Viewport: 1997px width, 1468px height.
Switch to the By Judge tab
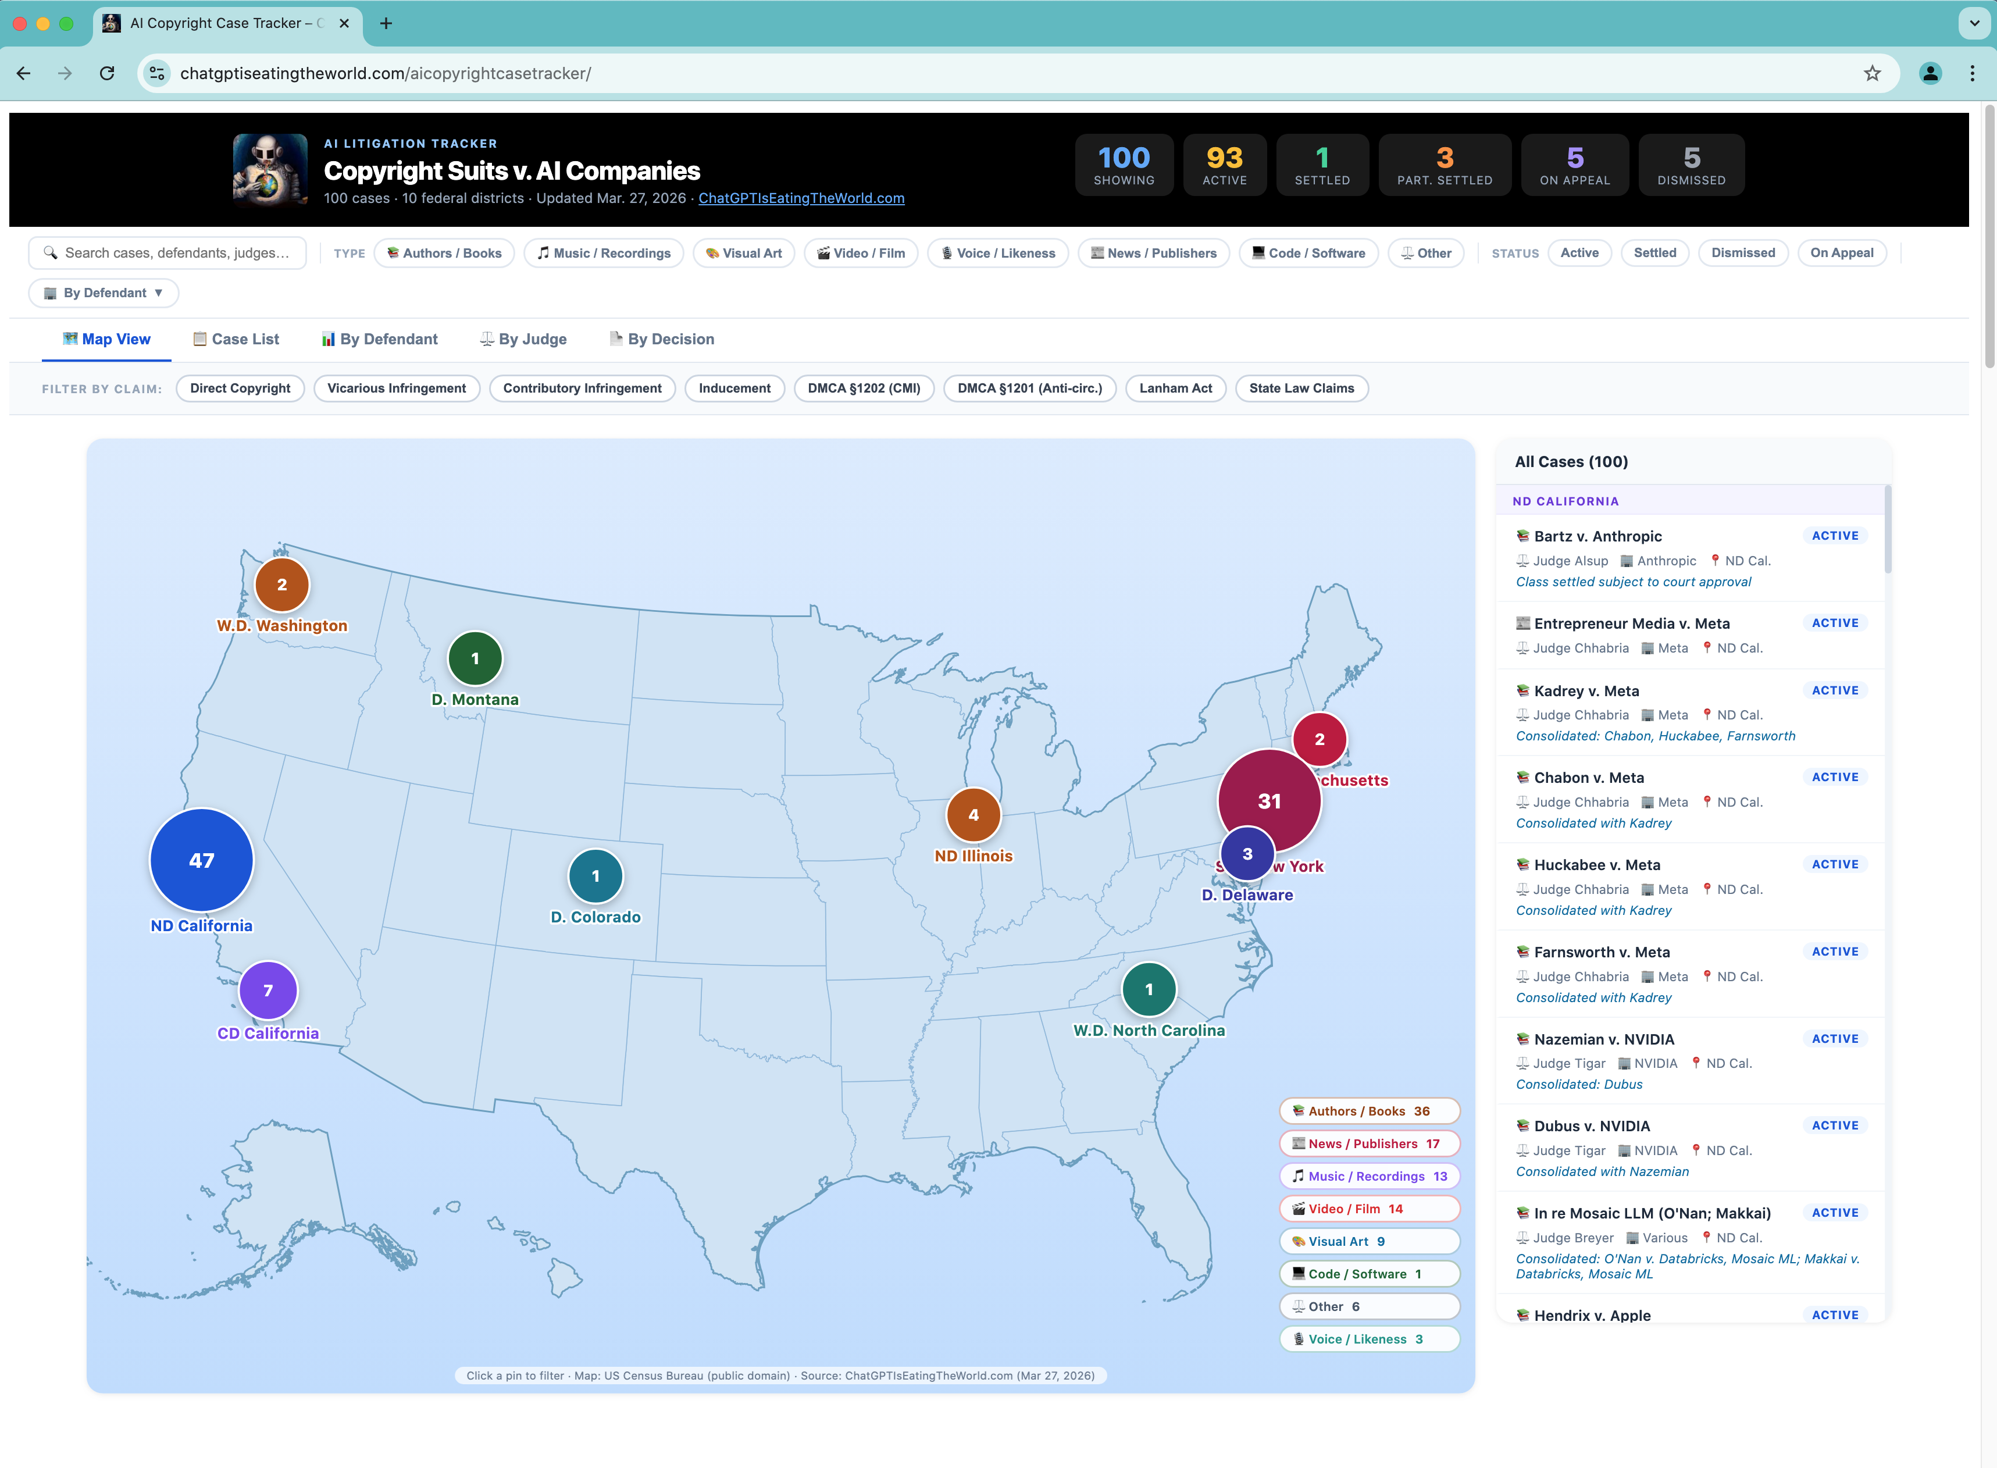(523, 340)
